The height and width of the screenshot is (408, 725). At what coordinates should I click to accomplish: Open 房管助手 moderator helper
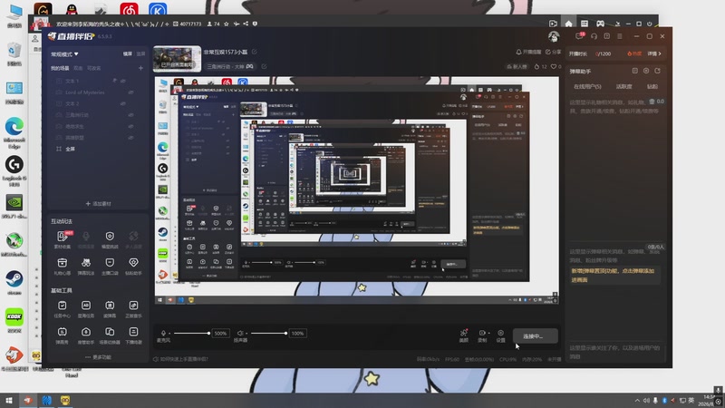[86, 335]
